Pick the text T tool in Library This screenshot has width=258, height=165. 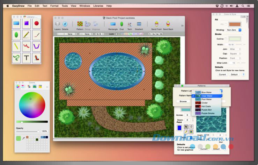[x=26, y=58]
